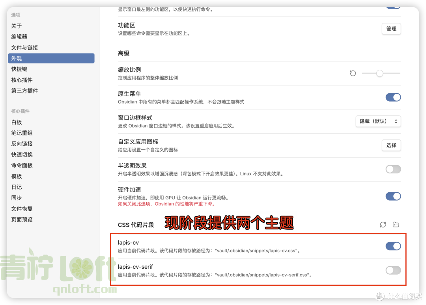The image size is (426, 305).
Task: Click the CSS 代码片段 heading
Action: (x=136, y=225)
